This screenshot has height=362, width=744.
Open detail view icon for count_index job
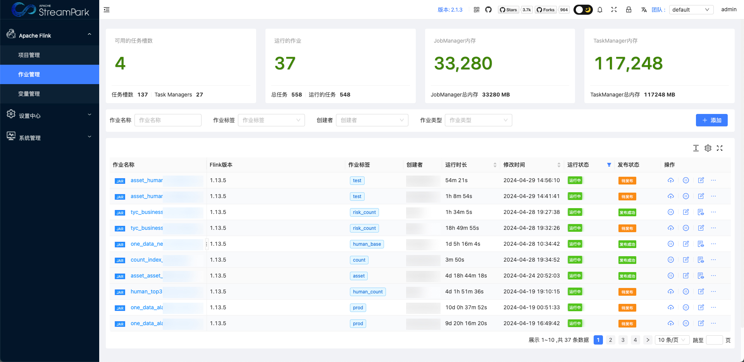click(701, 260)
